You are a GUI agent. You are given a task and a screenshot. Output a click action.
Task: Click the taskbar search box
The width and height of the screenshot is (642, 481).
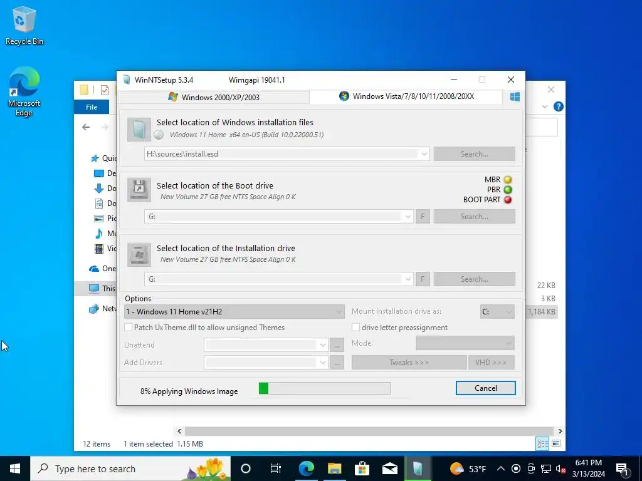pos(130,468)
